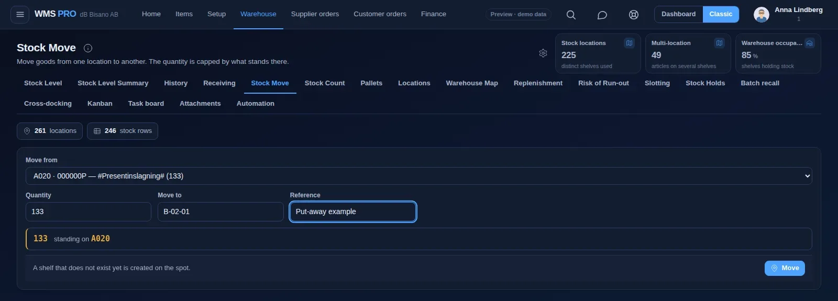Open the Attachments tab

coord(200,104)
